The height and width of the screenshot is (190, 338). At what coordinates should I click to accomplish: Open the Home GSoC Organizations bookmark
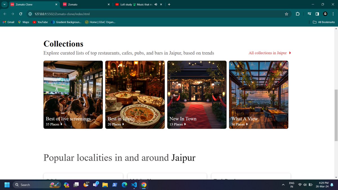click(x=100, y=22)
